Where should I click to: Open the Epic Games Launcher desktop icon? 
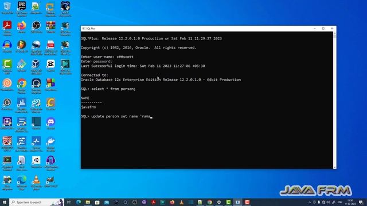(22, 9)
